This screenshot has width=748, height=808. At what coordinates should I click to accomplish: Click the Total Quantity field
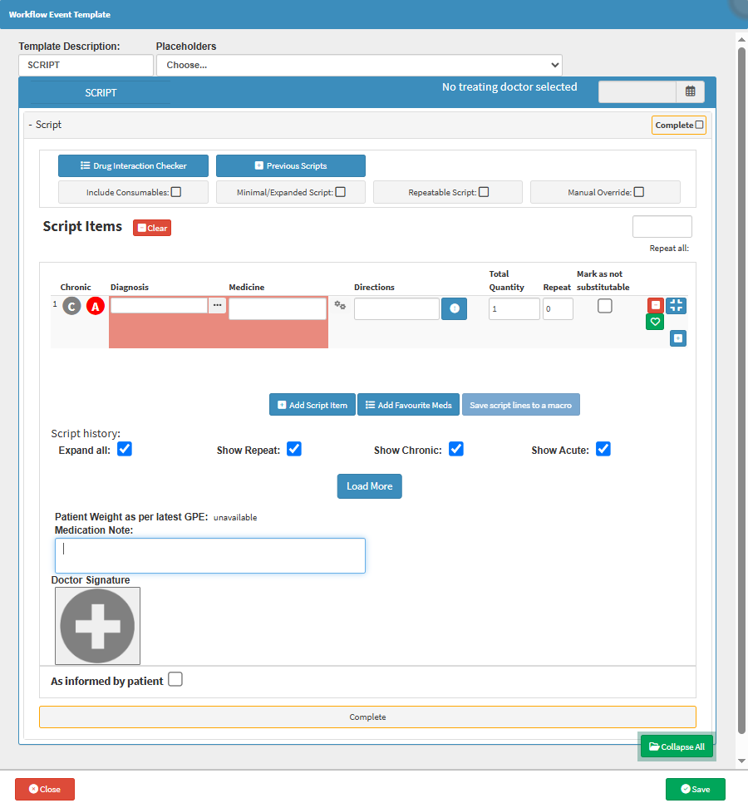[514, 308]
